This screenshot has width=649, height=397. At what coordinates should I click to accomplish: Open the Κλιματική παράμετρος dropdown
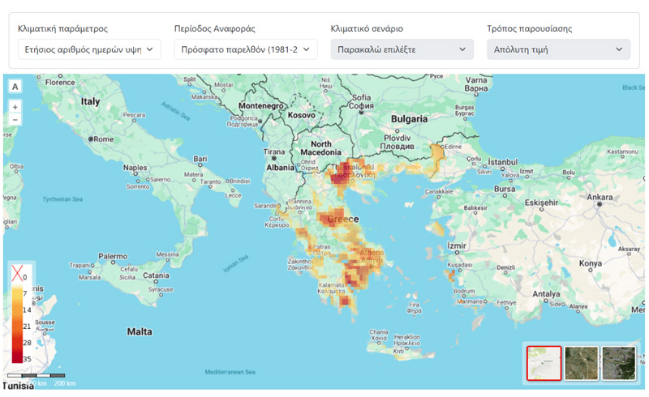point(89,49)
